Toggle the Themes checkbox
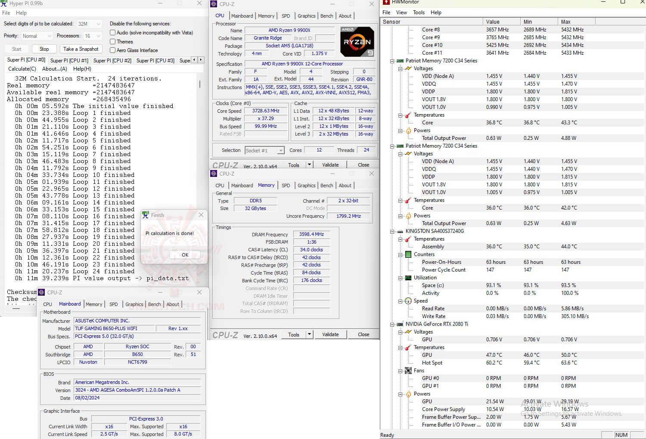The image size is (646, 439). tap(112, 42)
